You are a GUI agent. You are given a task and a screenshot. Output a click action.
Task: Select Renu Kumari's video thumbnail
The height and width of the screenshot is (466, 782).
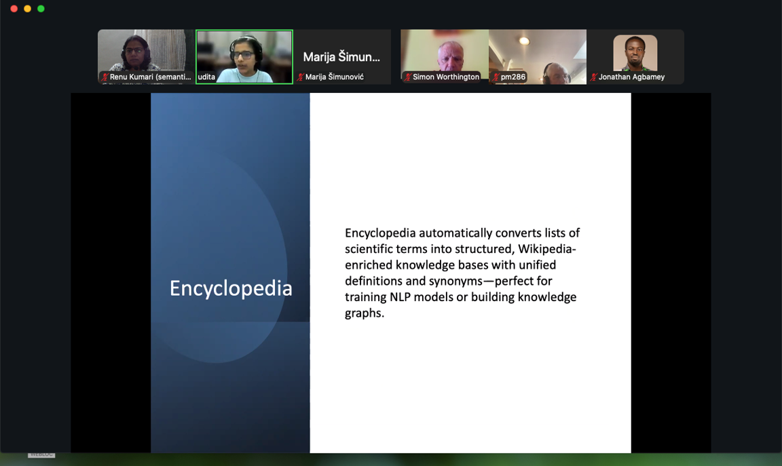click(x=146, y=57)
